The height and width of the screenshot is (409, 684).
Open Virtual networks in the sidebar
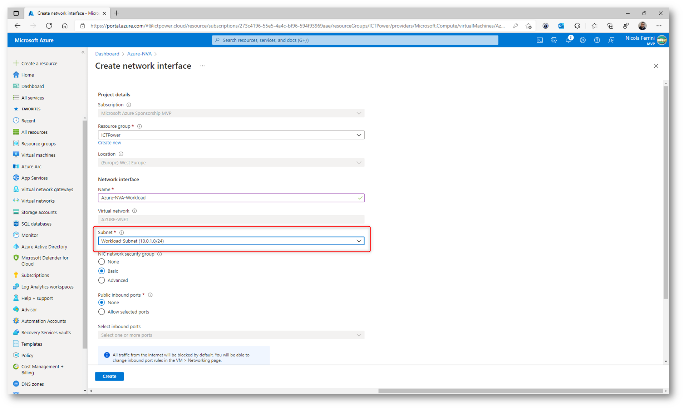(x=38, y=201)
